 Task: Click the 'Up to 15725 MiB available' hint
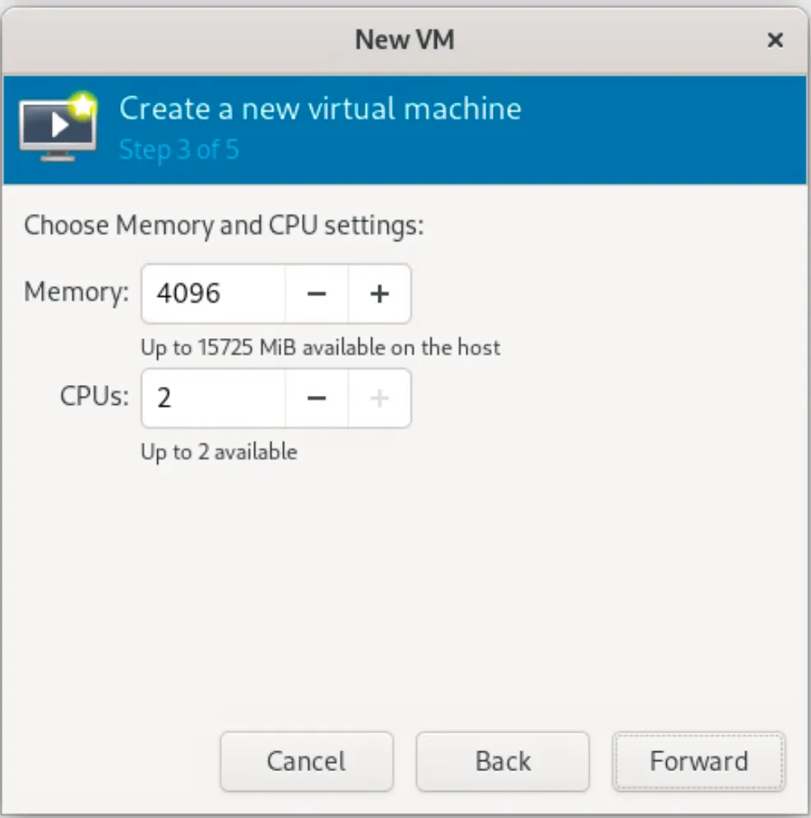point(320,347)
